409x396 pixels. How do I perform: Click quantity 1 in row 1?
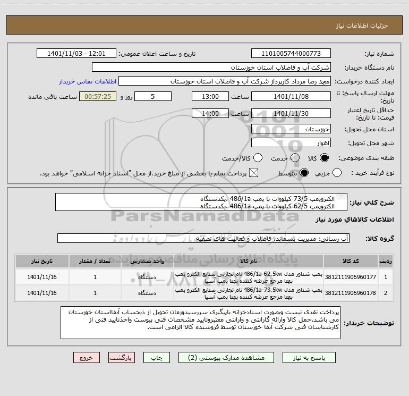[x=95, y=277]
